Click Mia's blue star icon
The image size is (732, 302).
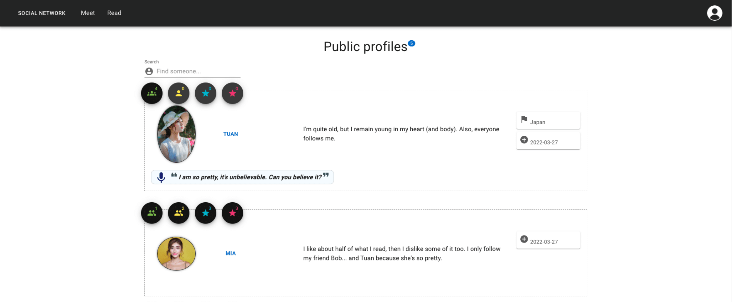tap(206, 213)
